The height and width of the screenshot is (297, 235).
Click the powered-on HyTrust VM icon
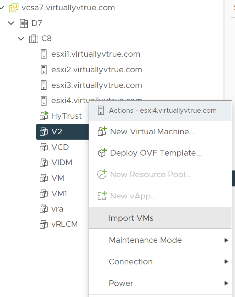[44, 116]
